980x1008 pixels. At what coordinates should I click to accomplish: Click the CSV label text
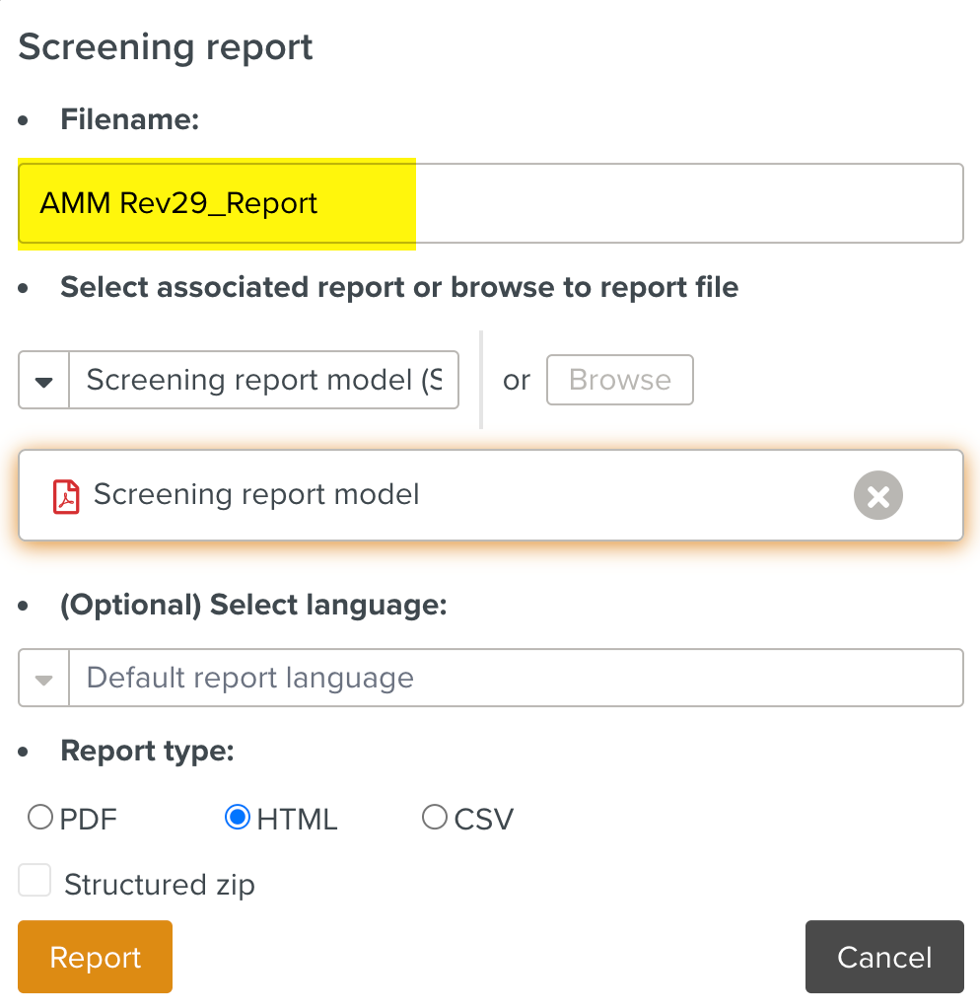[x=484, y=820]
